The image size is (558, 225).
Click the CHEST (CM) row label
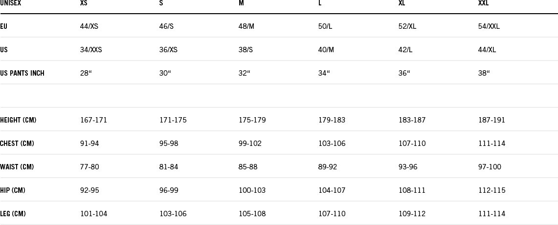coord(17,143)
